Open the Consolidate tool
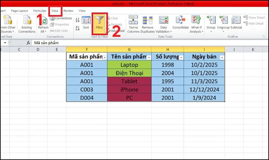 (181, 23)
